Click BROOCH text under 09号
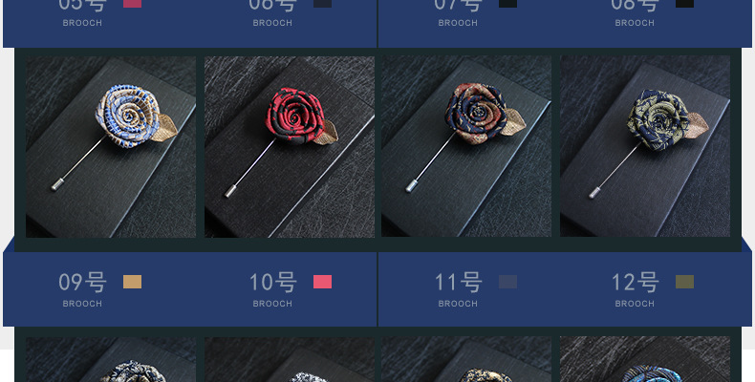The width and height of the screenshot is (755, 382). (x=82, y=304)
